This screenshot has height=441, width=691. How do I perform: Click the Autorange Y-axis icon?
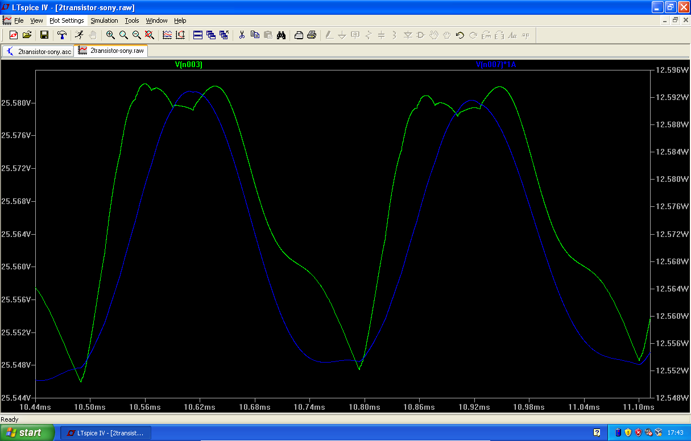(180, 35)
